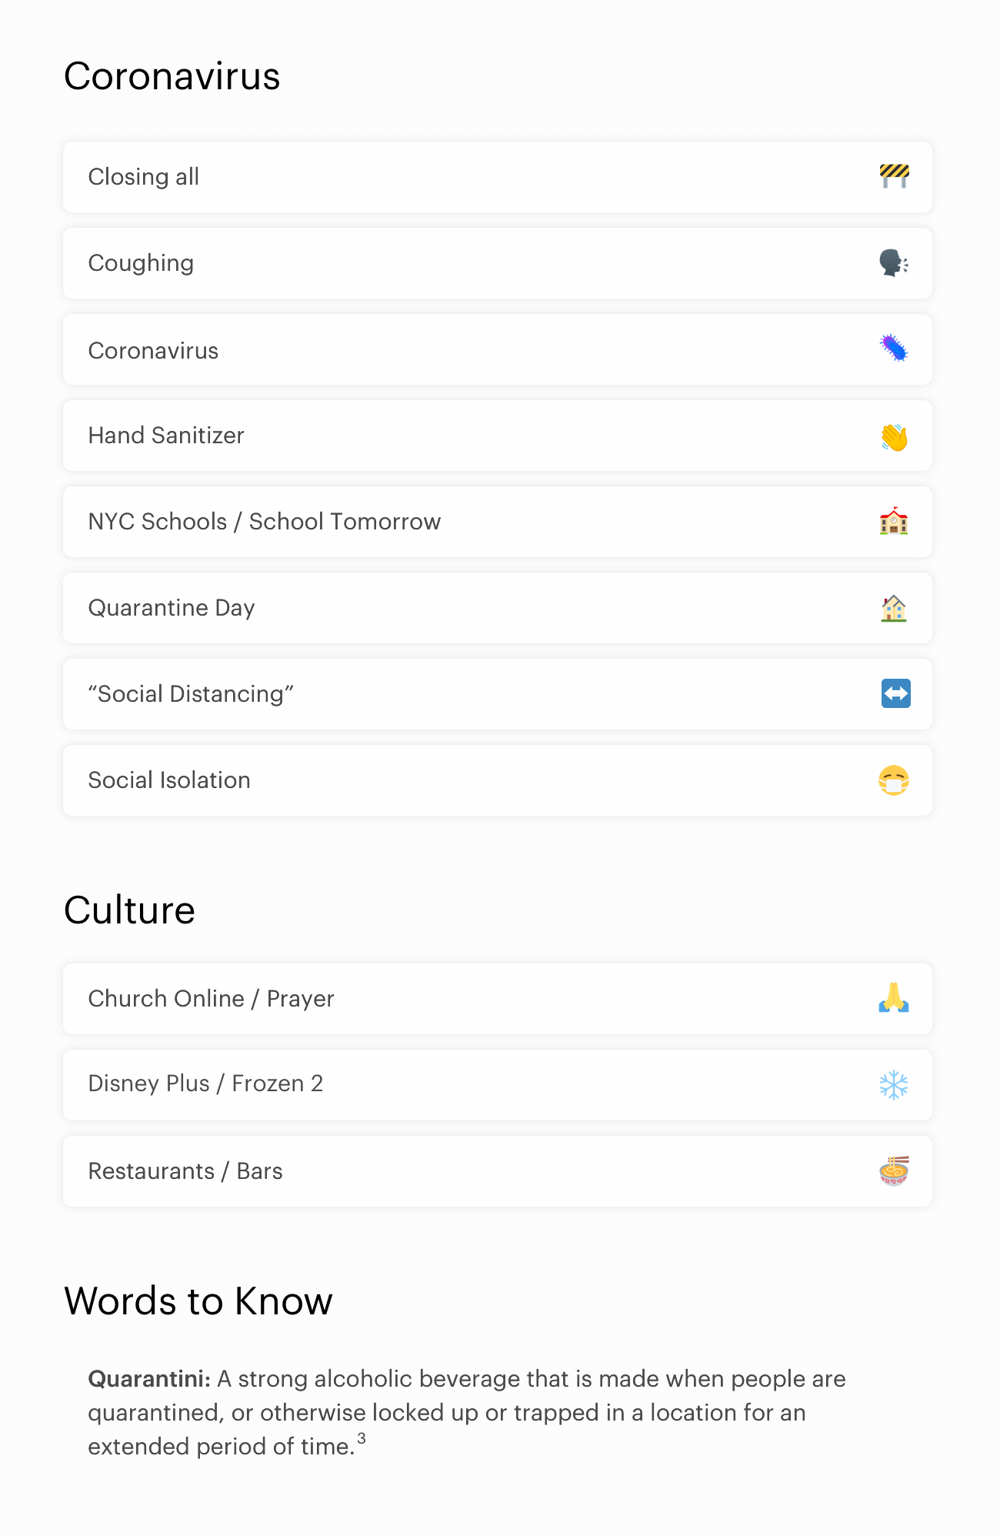Open Church Online / Prayer card
This screenshot has height=1536, width=1000.
pyautogui.click(x=498, y=999)
